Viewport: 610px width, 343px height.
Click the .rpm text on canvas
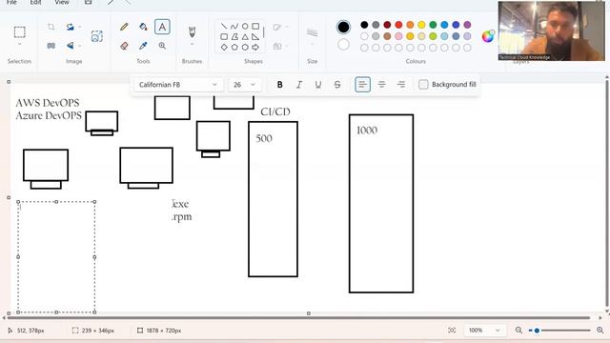pos(182,217)
